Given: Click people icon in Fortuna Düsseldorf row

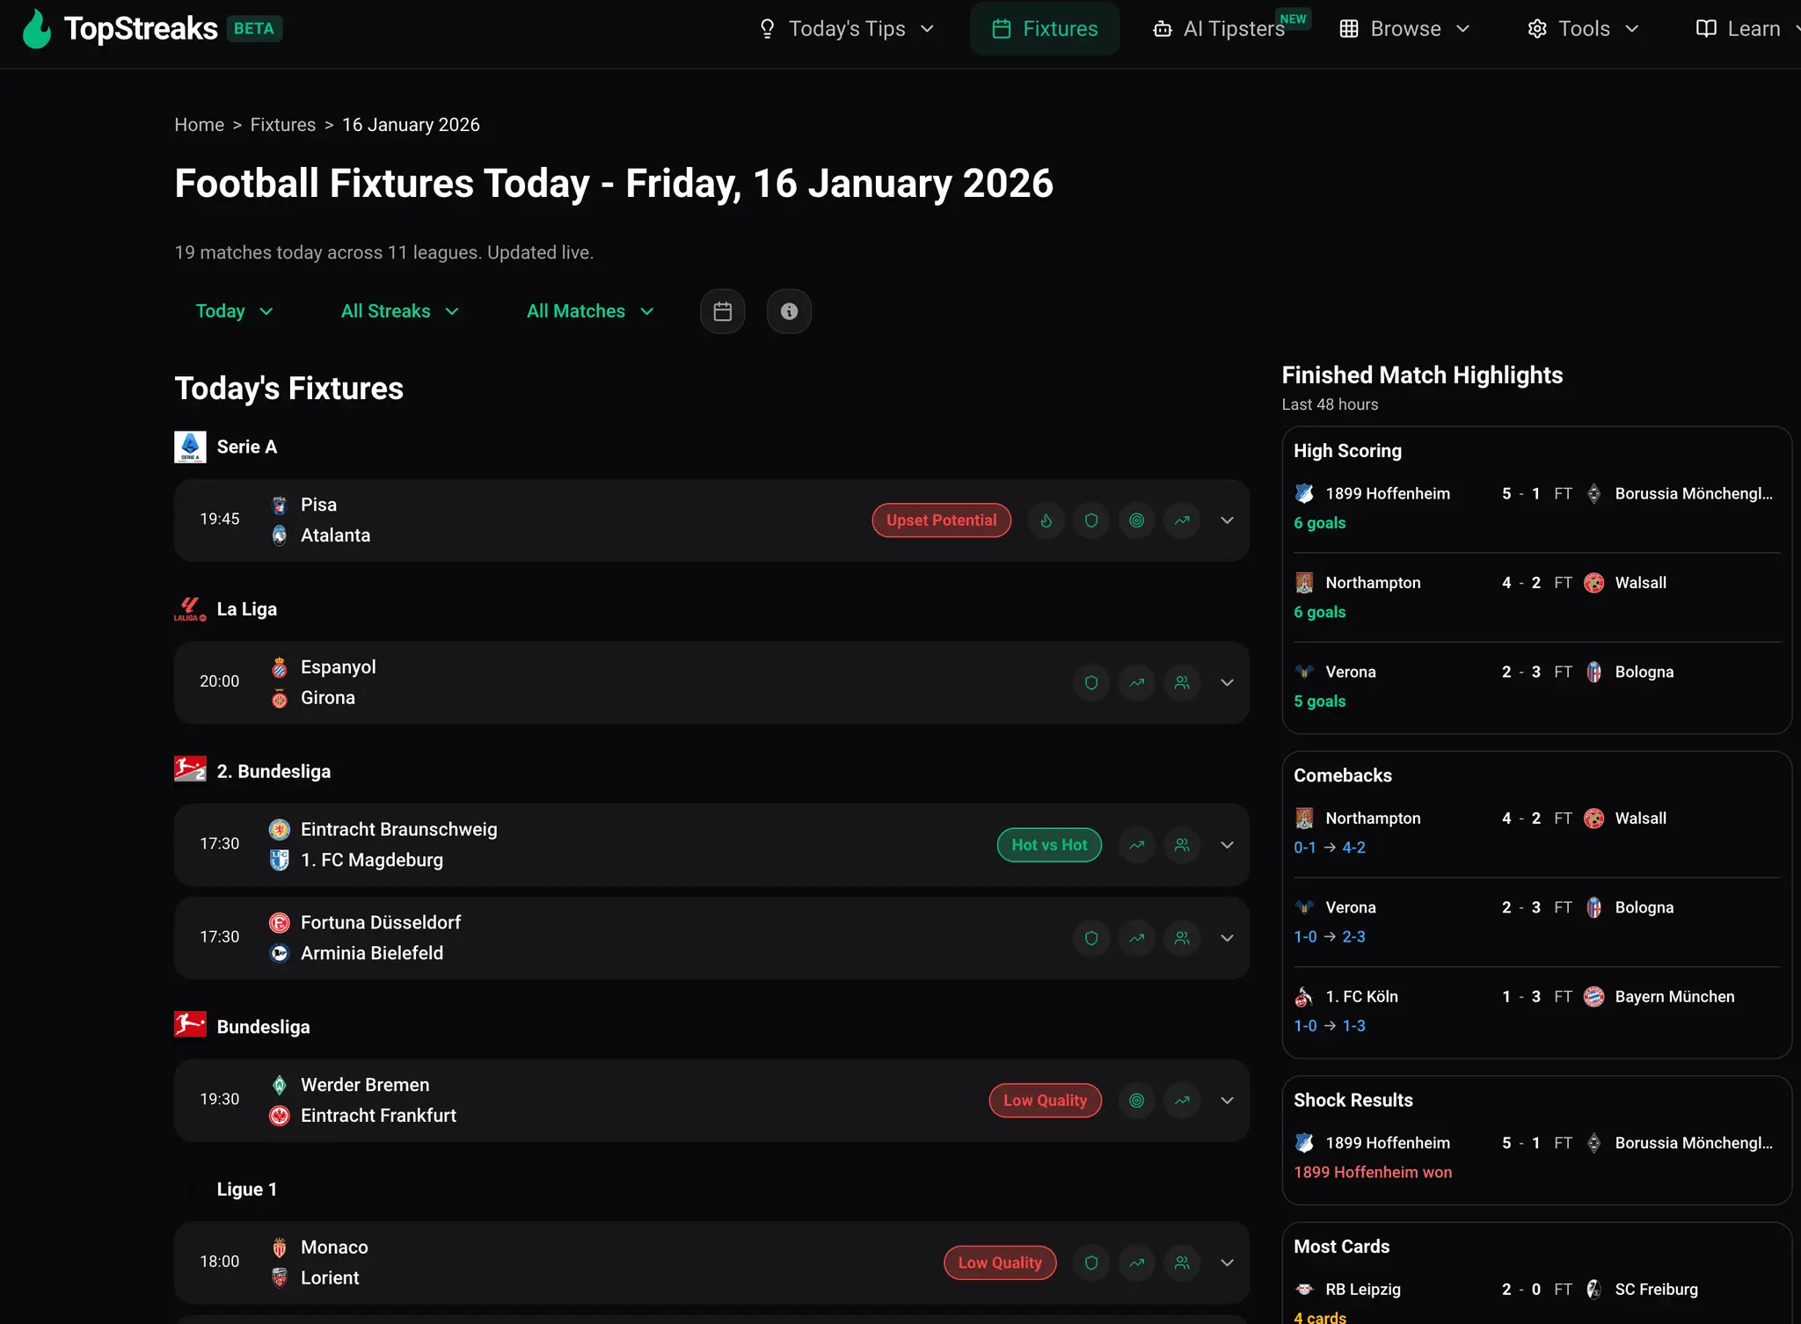Looking at the screenshot, I should point(1182,938).
